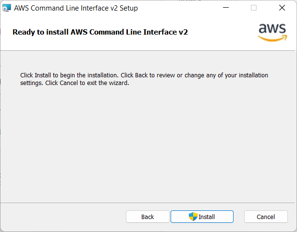Click the disabled maximize window button
297x232 pixels.
pyautogui.click(x=254, y=8)
